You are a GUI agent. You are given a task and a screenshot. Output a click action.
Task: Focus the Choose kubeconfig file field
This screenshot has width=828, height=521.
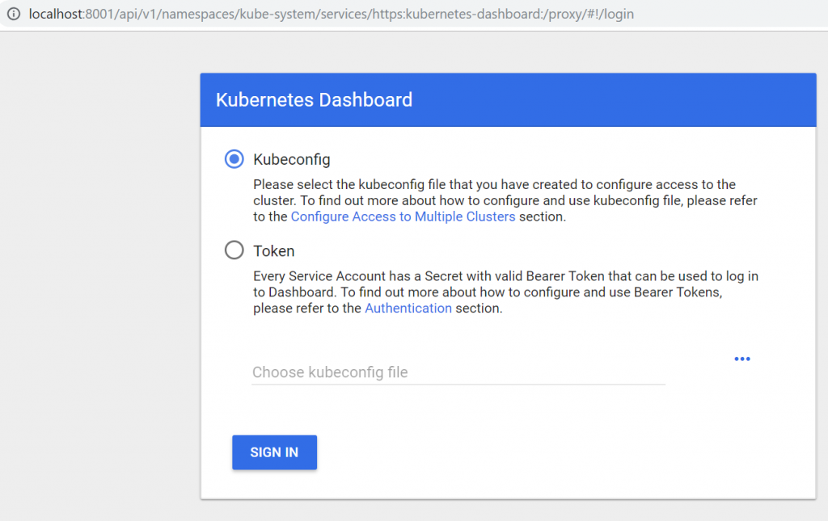tap(458, 372)
